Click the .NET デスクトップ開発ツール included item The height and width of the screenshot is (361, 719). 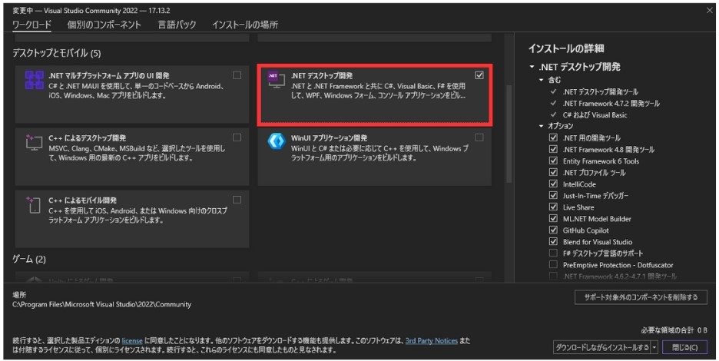(x=600, y=91)
